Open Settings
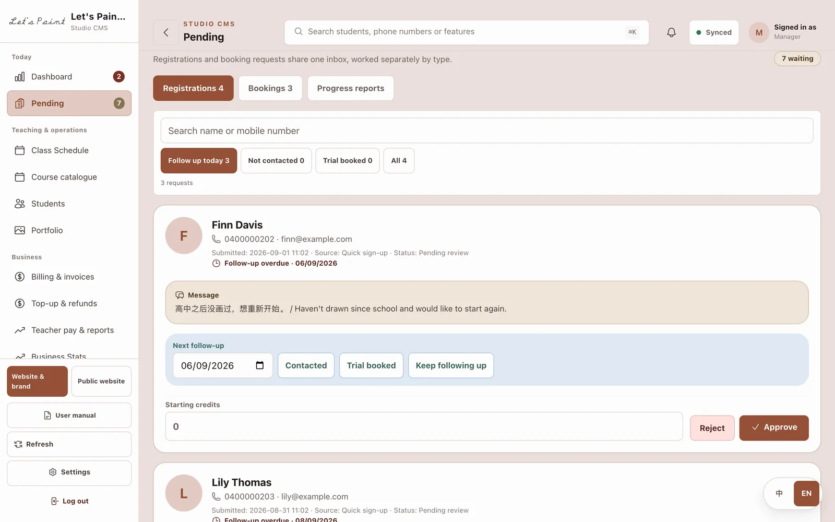 (x=69, y=472)
